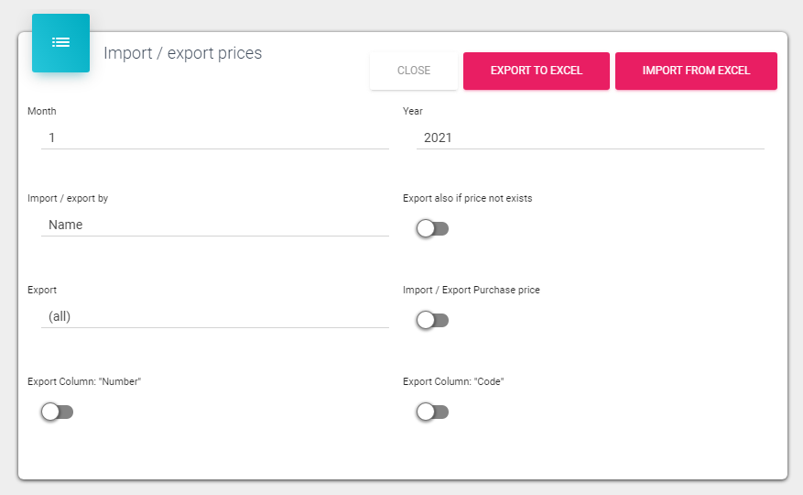Click "Export also if price not exists" label
803x495 pixels.
(x=467, y=198)
